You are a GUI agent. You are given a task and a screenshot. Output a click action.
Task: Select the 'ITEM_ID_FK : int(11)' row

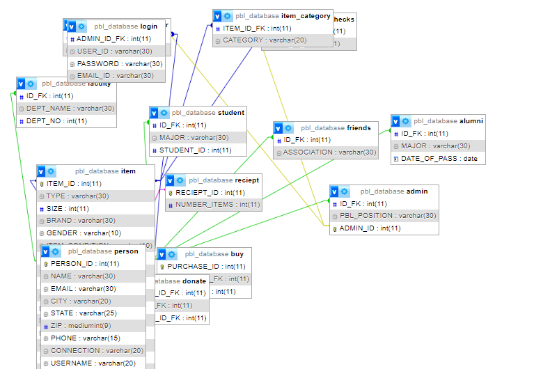click(273, 29)
